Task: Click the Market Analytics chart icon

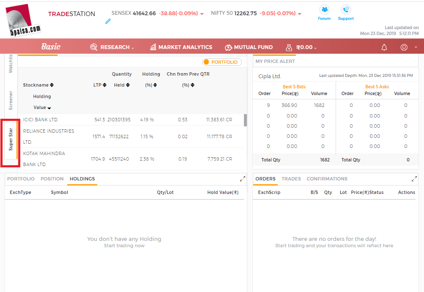Action: pos(153,47)
